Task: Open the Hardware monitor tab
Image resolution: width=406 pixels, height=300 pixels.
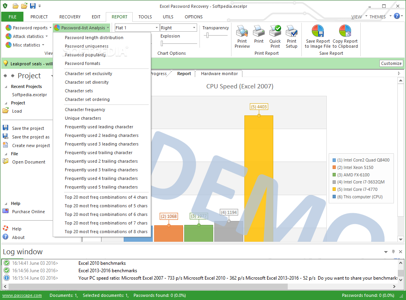Action: [219, 74]
